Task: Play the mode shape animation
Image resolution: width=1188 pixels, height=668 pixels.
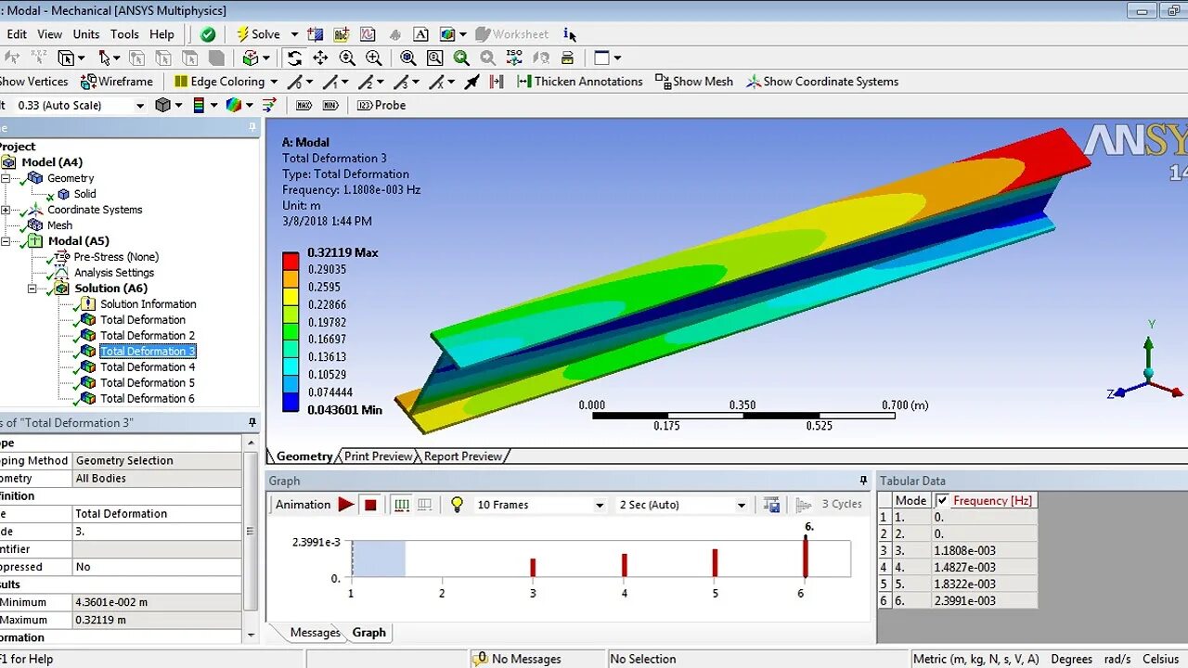Action: click(x=346, y=505)
